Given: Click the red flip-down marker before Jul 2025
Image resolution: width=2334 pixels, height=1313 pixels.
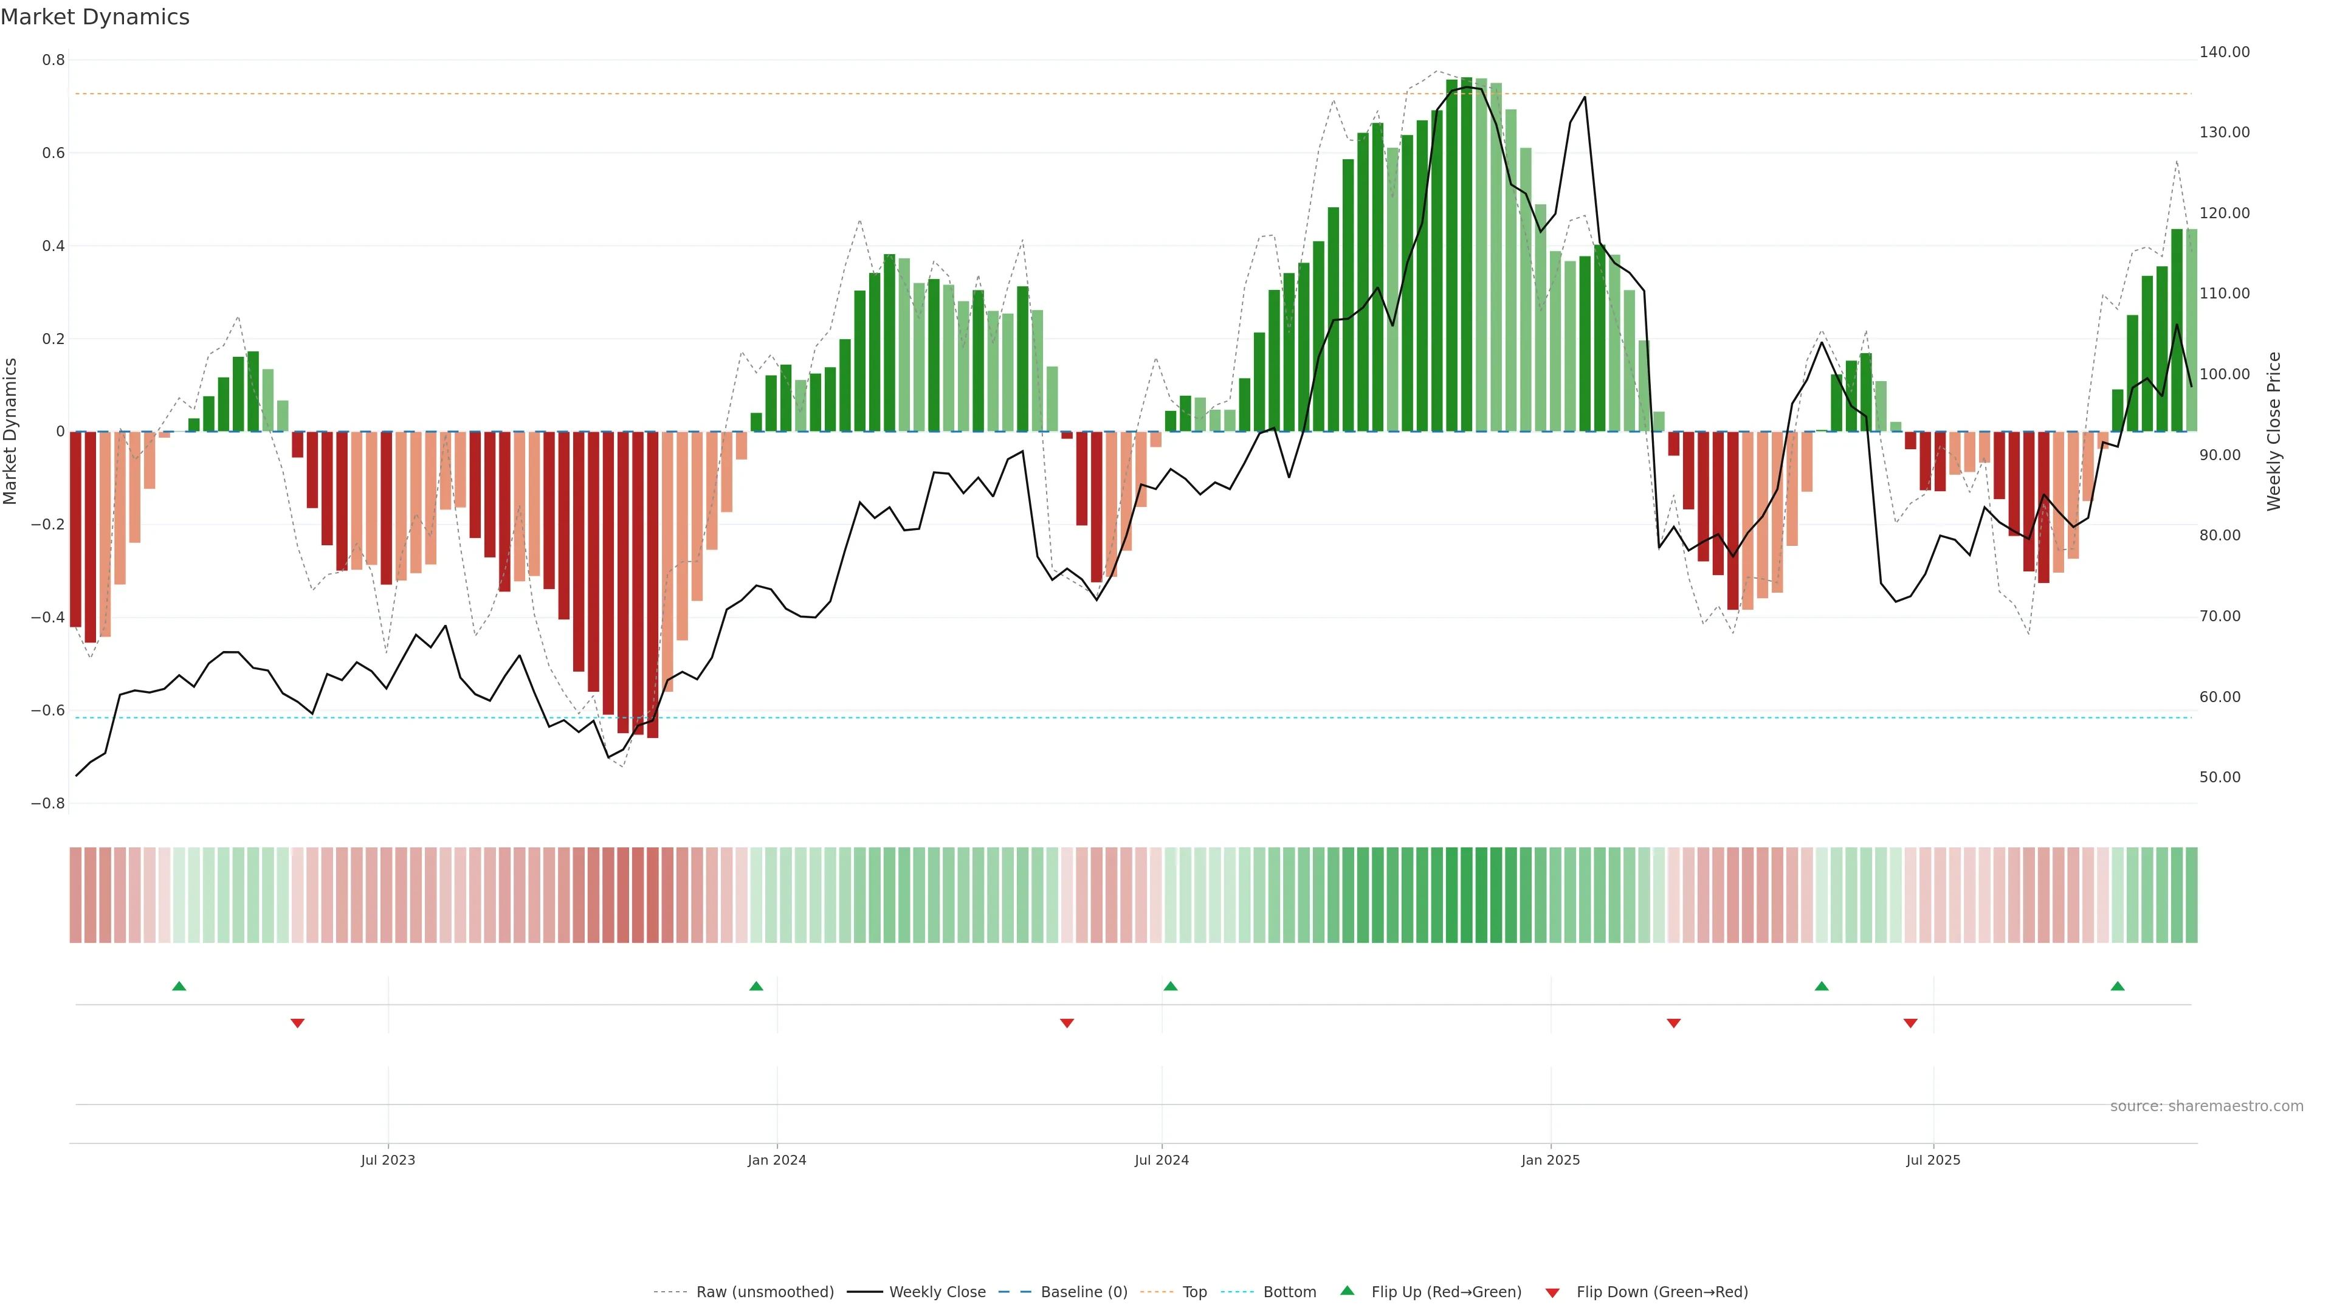Looking at the screenshot, I should [1910, 1023].
